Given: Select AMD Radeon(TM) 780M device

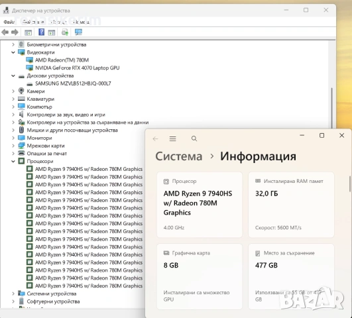Looking at the screenshot, I should (x=62, y=60).
